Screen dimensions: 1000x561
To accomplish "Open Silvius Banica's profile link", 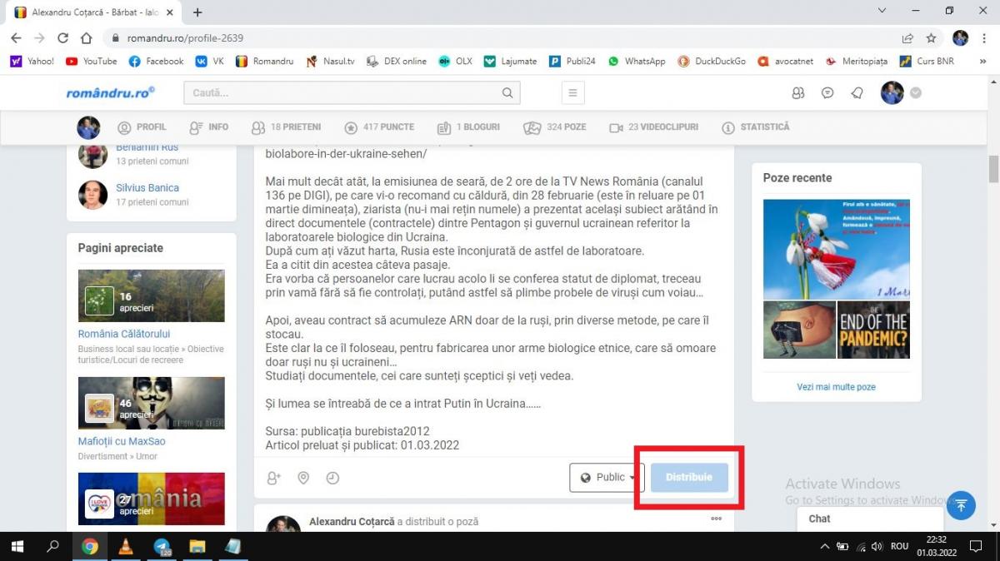I will coord(147,188).
